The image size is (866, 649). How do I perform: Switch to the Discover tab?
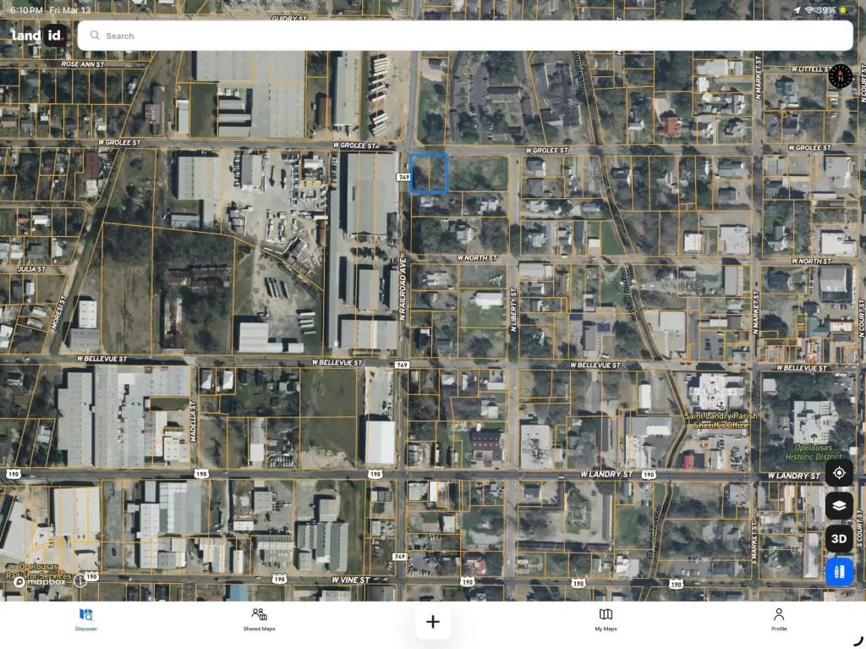click(85, 619)
